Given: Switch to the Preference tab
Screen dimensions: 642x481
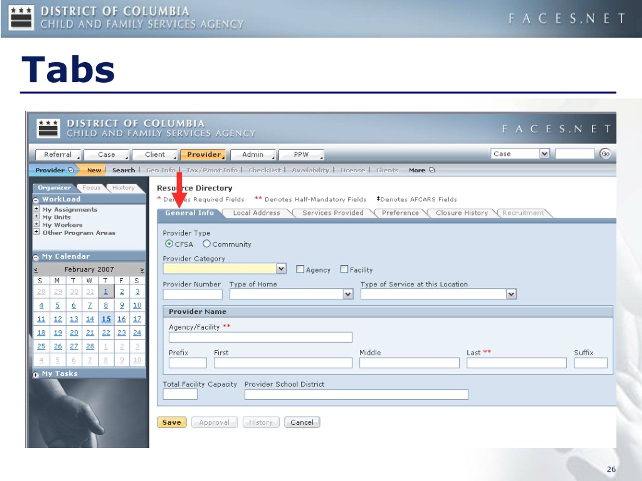Looking at the screenshot, I should (x=400, y=213).
